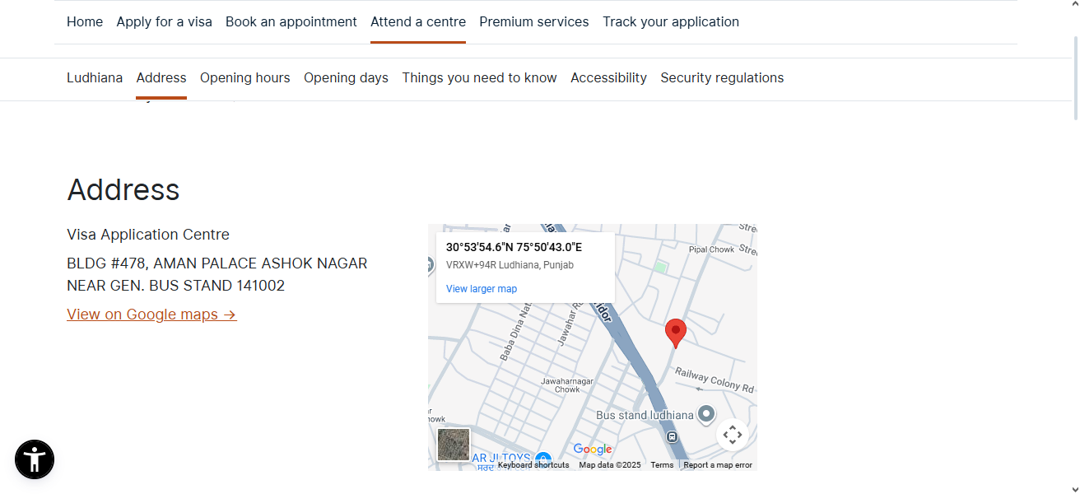Image resolution: width=1080 pixels, height=494 pixels.
Task: Open the Security regulations section
Action: coord(722,77)
